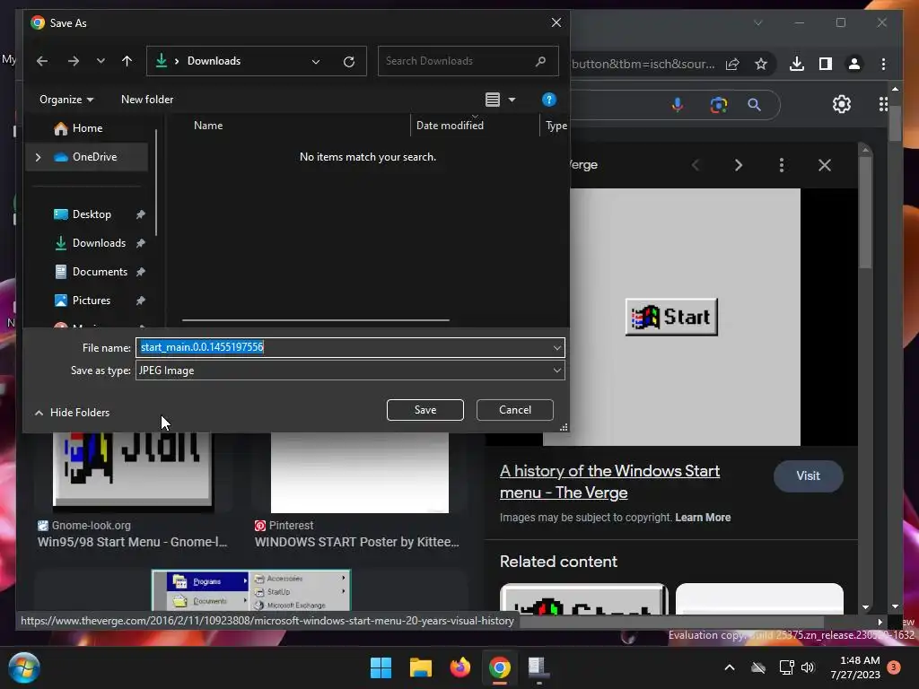Open Chrome three-dot menu
919x689 pixels.
pyautogui.click(x=883, y=64)
